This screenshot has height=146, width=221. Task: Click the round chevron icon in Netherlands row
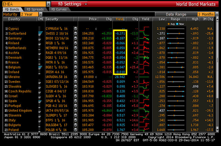75,48
